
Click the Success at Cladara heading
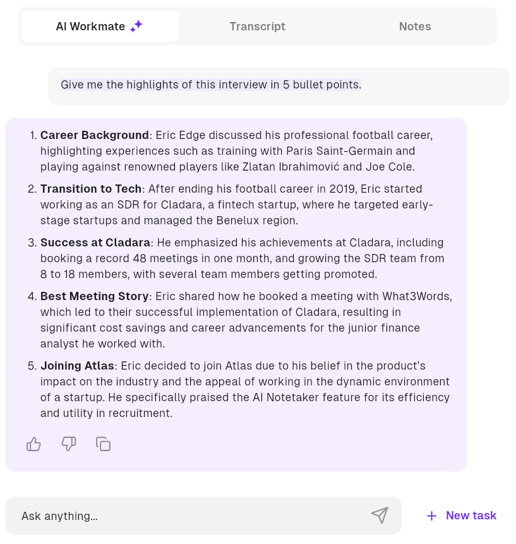pyautogui.click(x=95, y=243)
